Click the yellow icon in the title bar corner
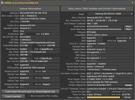The image size is (135, 100). pos(133,3)
